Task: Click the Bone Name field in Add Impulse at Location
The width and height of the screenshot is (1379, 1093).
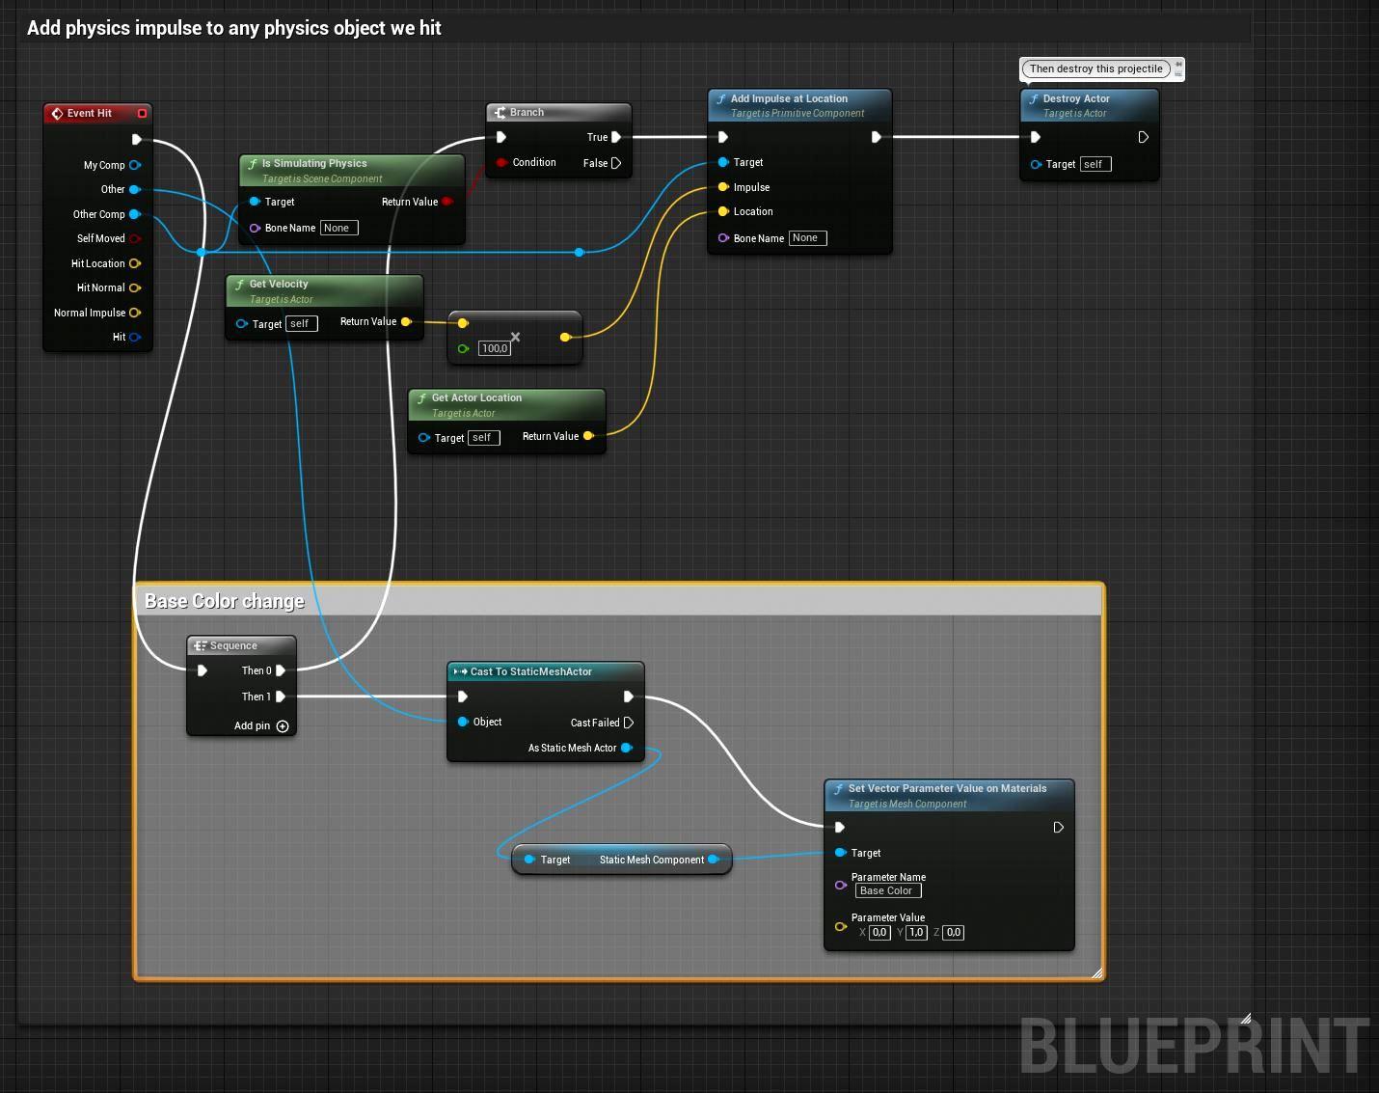Action: (x=807, y=238)
